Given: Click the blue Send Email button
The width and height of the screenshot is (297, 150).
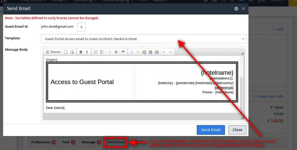Looking at the screenshot, I should point(211,130).
